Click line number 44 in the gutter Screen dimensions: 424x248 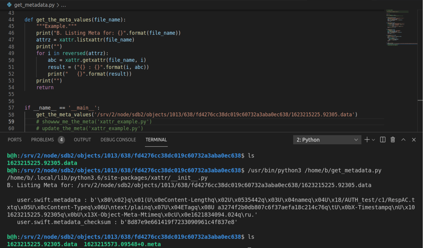11,20
